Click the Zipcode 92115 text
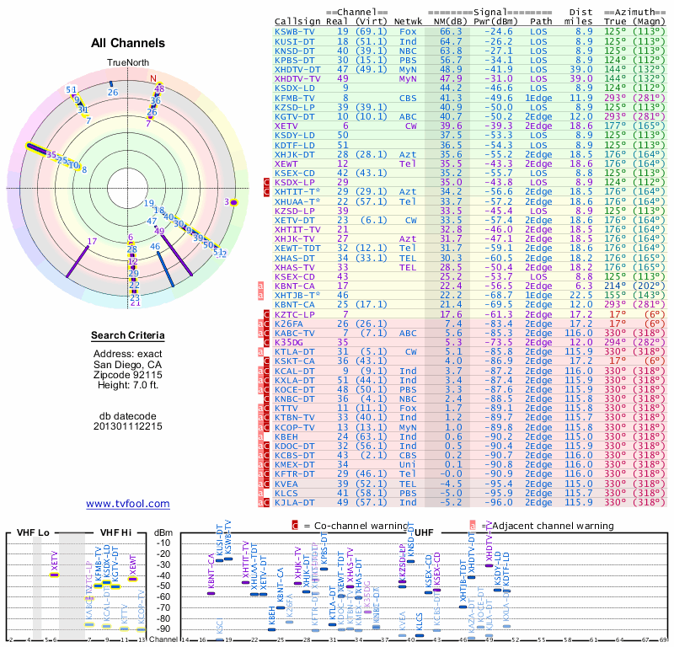The image size is (674, 647). tap(128, 375)
